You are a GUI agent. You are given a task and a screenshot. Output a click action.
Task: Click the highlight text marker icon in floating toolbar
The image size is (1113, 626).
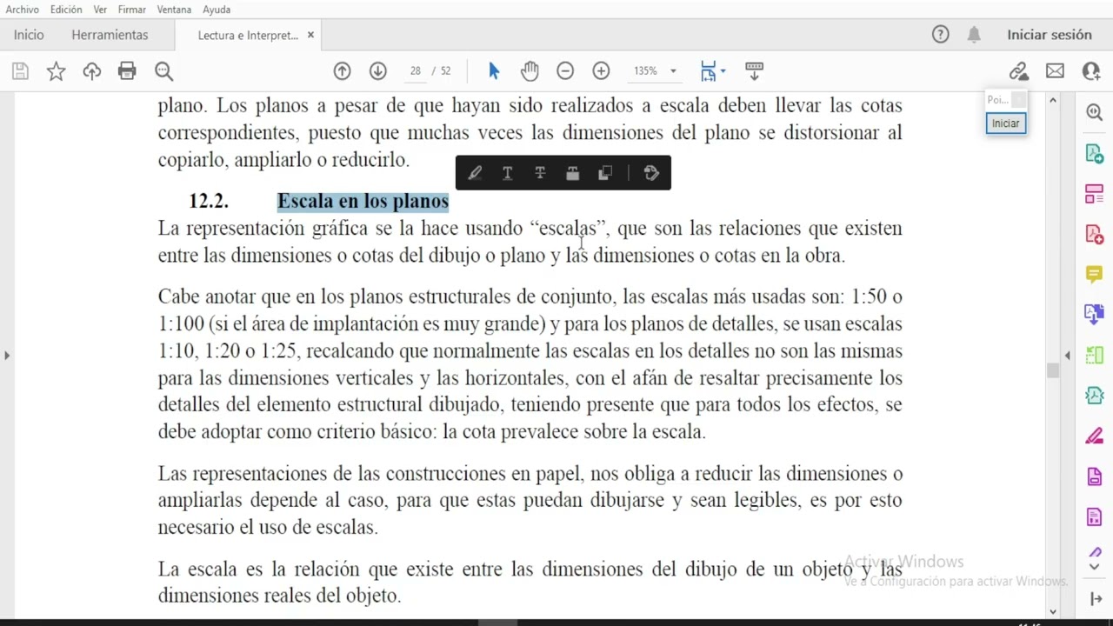pos(475,173)
